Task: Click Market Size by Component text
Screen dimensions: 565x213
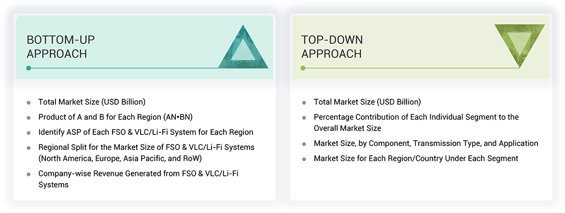Action: 425,144
